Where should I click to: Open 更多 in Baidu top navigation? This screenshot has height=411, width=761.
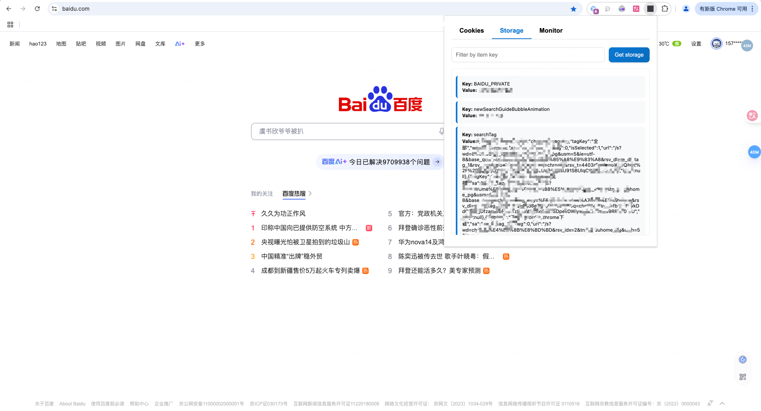(x=200, y=44)
